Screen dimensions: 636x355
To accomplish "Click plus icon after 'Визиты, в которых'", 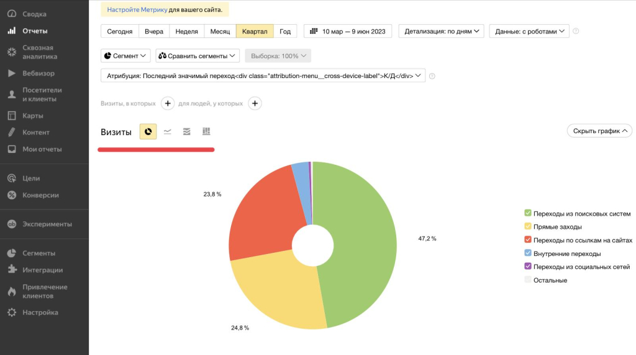I will tap(168, 103).
